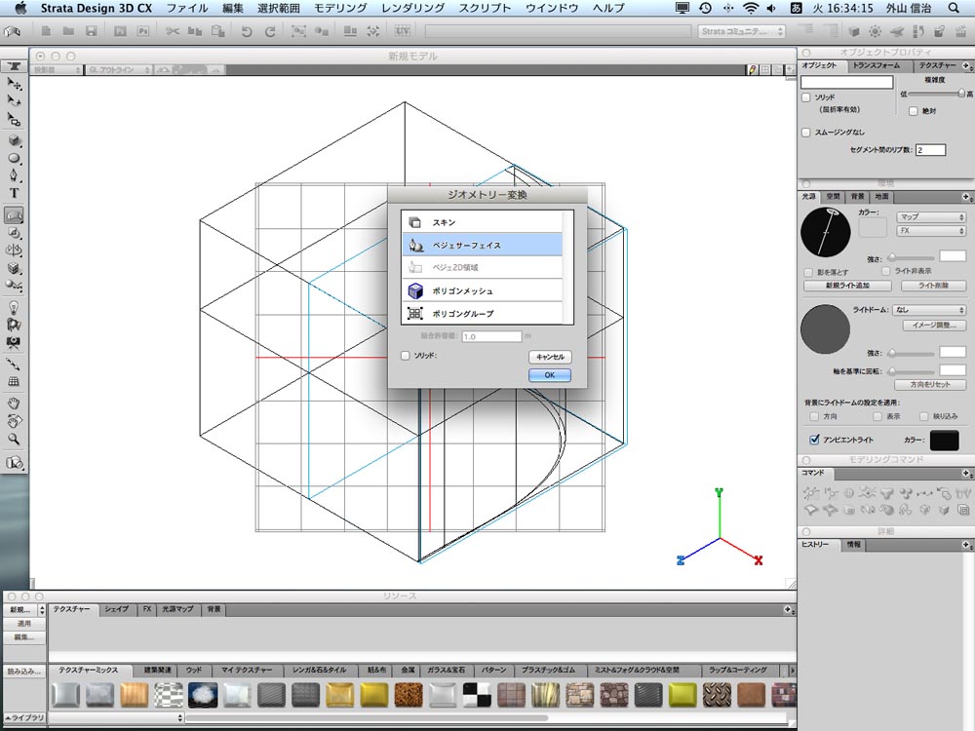This screenshot has width=975, height=731.
Task: Open the ライトドーム dropdown
Action: click(x=929, y=310)
